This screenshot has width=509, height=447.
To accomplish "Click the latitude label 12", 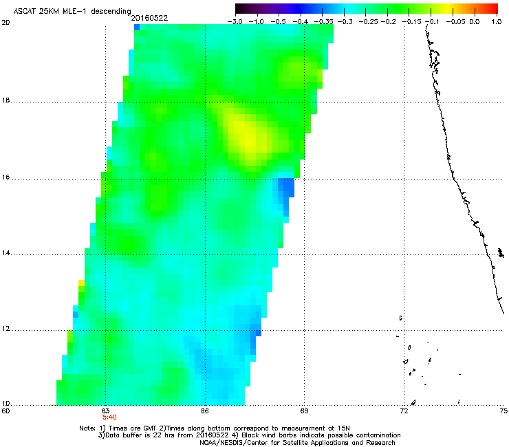I will pyautogui.click(x=6, y=329).
